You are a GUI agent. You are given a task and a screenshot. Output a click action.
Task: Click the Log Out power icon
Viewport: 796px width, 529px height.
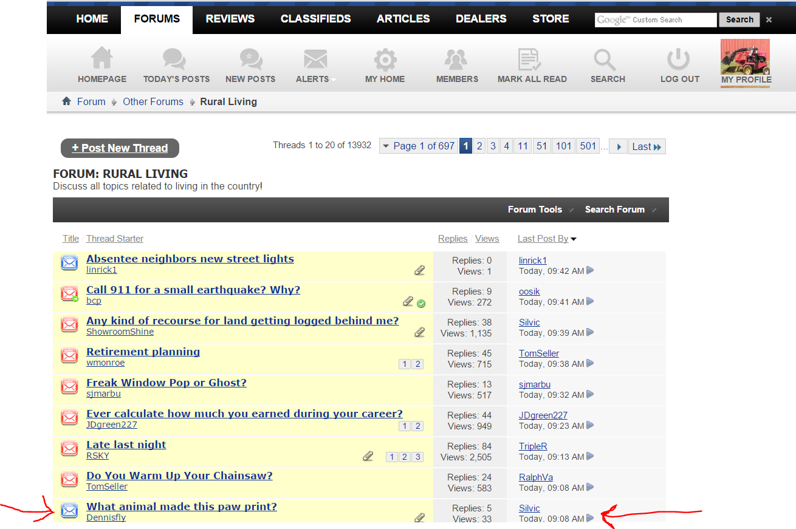(679, 60)
